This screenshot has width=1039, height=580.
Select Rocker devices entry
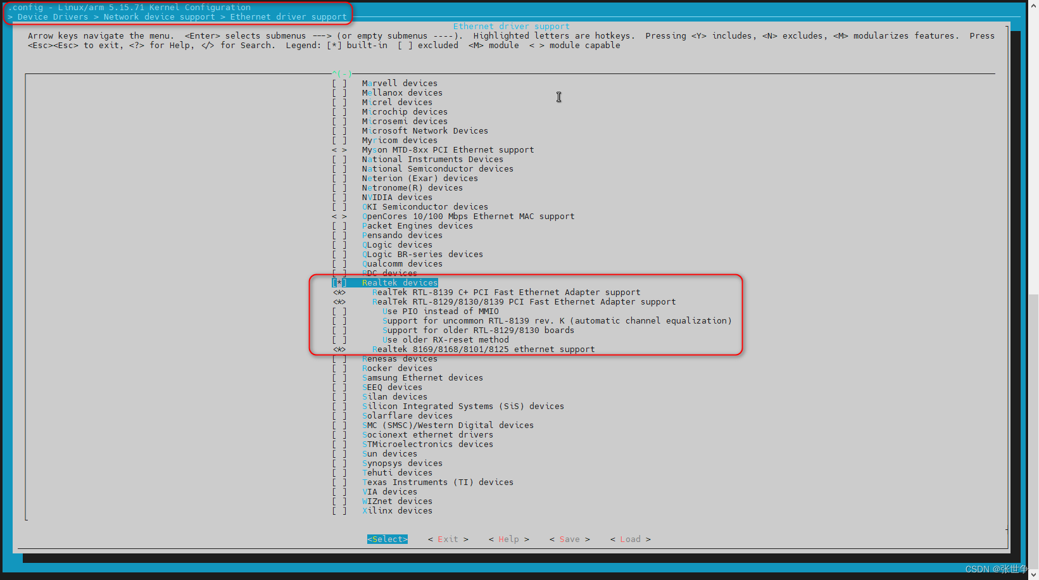pyautogui.click(x=397, y=369)
